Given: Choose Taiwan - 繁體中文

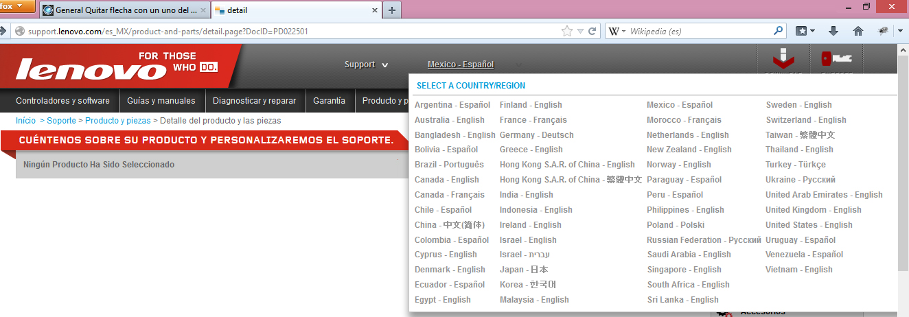Looking at the screenshot, I should click(x=801, y=135).
